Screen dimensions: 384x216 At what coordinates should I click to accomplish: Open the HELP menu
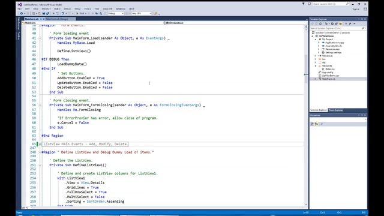pyautogui.click(x=131, y=9)
